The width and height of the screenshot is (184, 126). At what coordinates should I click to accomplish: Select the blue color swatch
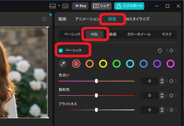[x=144, y=64]
